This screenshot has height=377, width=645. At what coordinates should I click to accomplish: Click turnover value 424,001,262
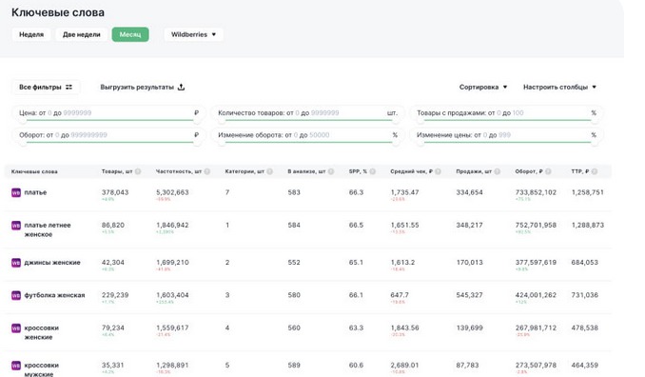coord(536,295)
